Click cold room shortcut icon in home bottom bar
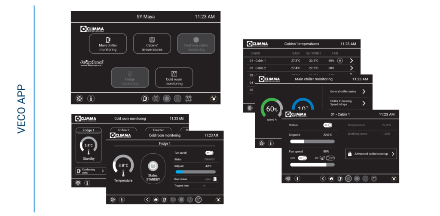 click(188, 98)
